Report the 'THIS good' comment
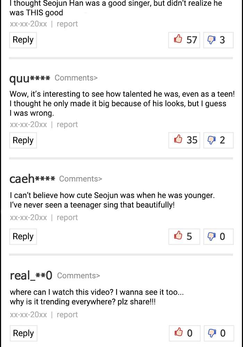The width and height of the screenshot is (243, 347). [67, 24]
